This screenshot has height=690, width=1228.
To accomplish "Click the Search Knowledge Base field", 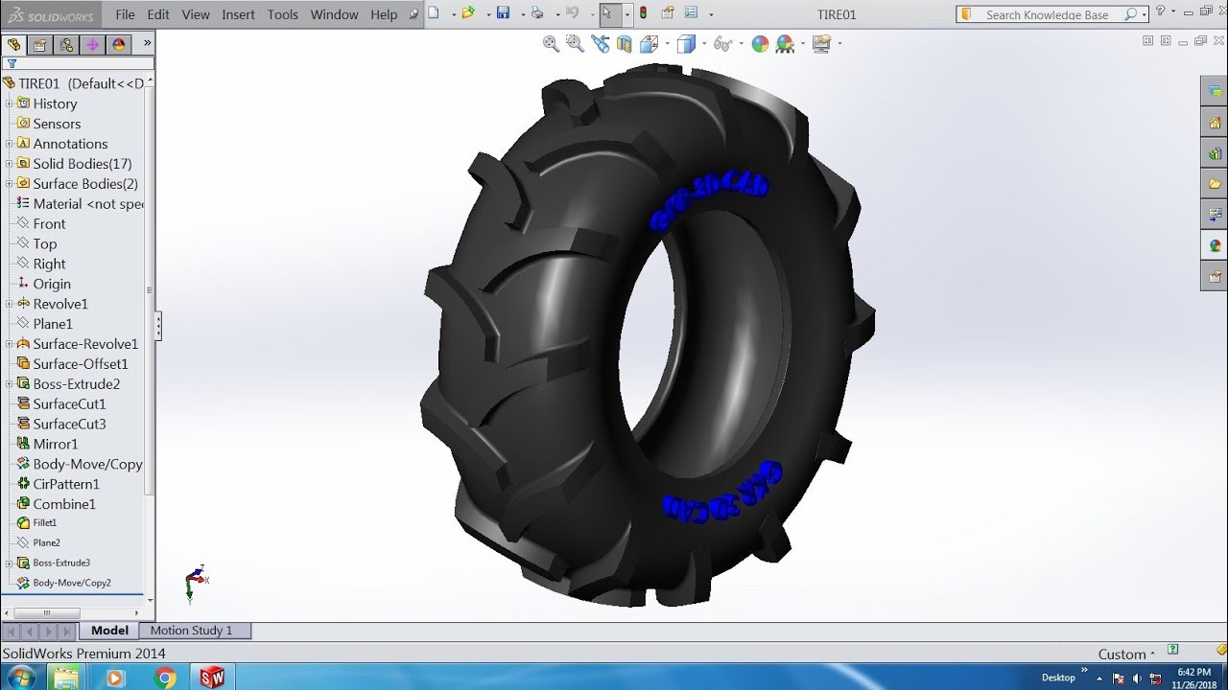I will 1051,14.
